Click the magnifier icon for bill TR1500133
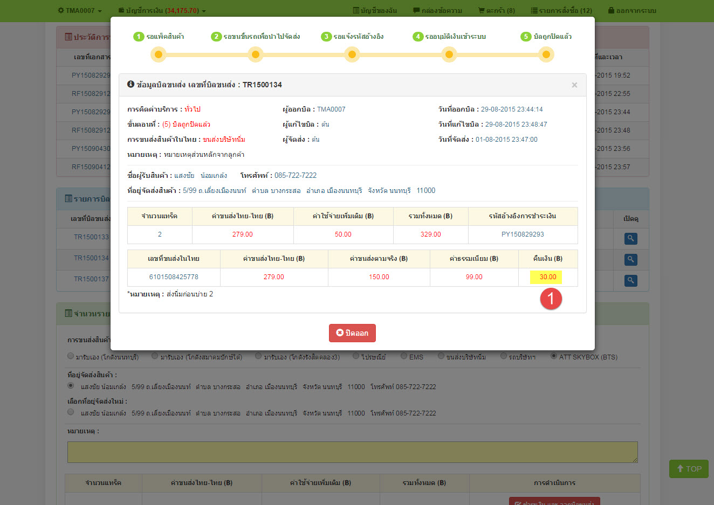 [630, 238]
